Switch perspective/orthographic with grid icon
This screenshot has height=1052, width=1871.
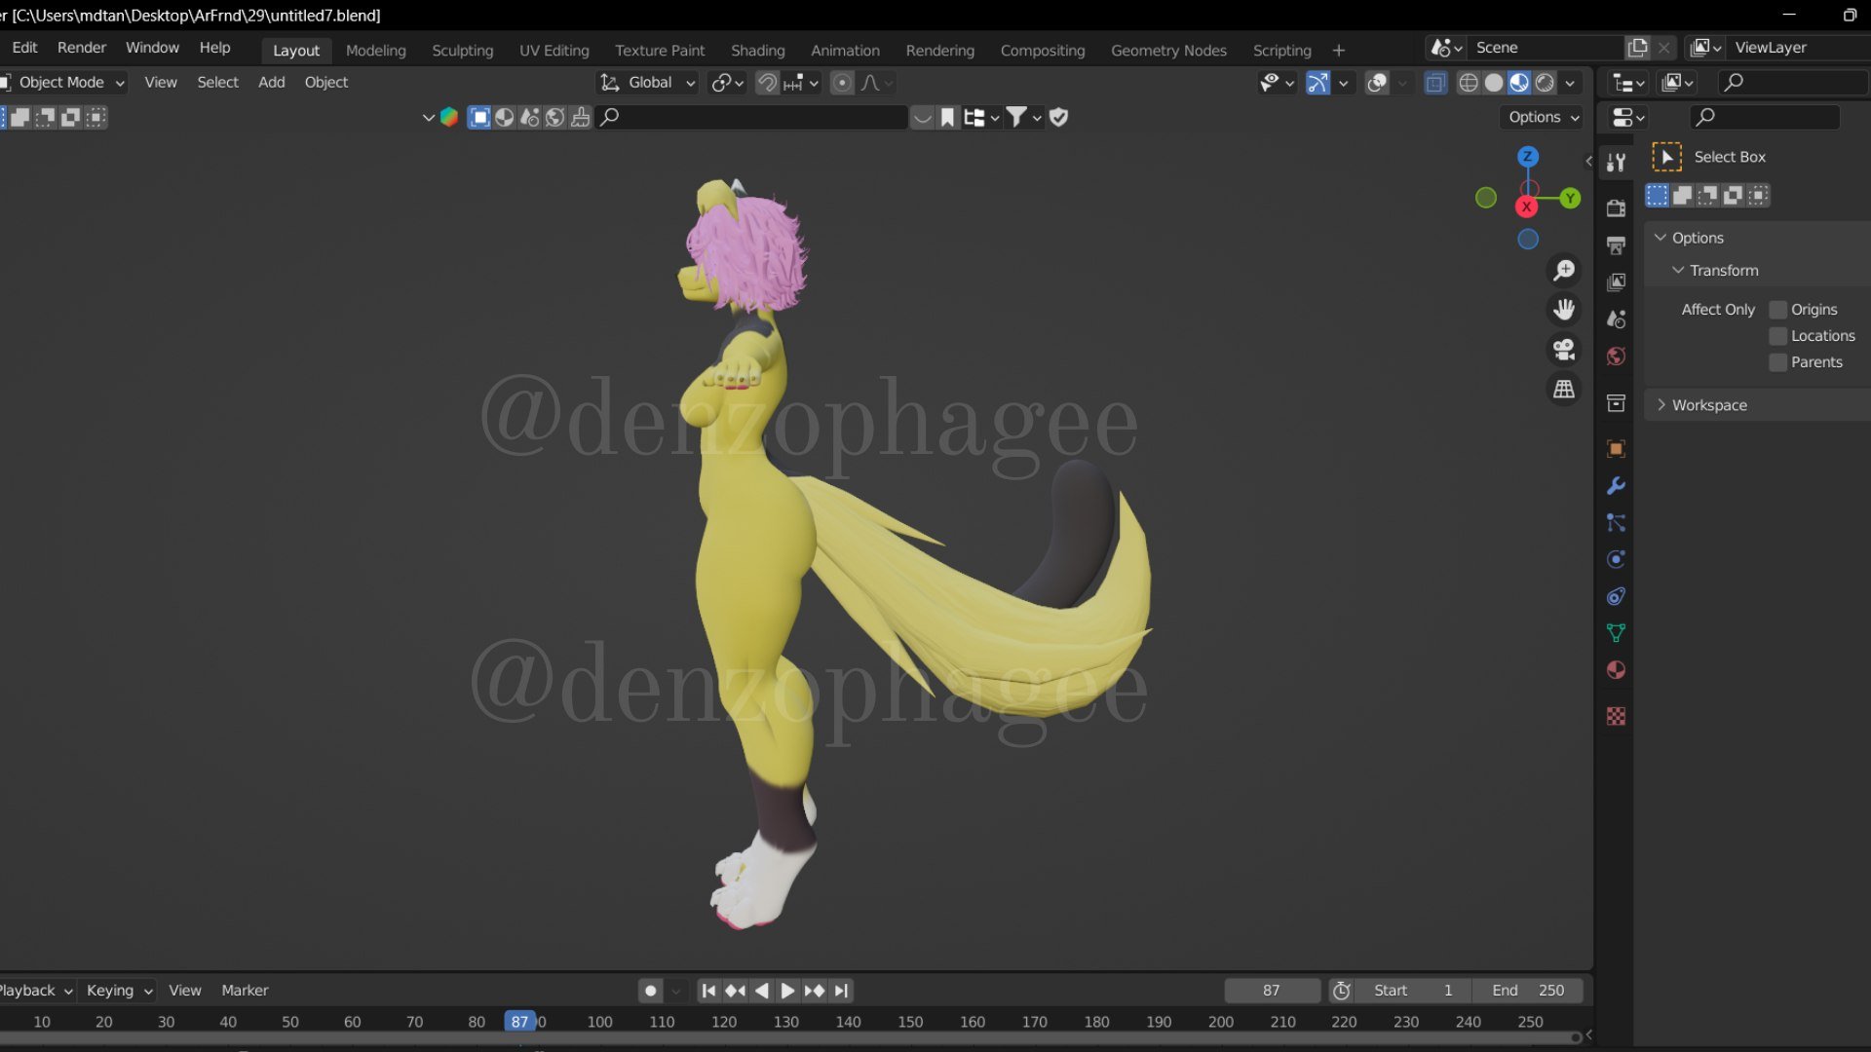pos(1564,389)
